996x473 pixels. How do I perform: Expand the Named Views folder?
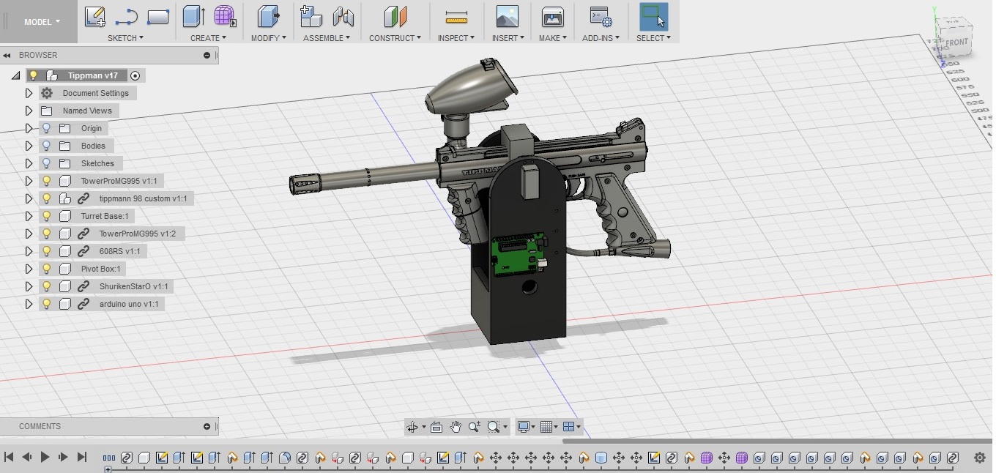click(29, 111)
